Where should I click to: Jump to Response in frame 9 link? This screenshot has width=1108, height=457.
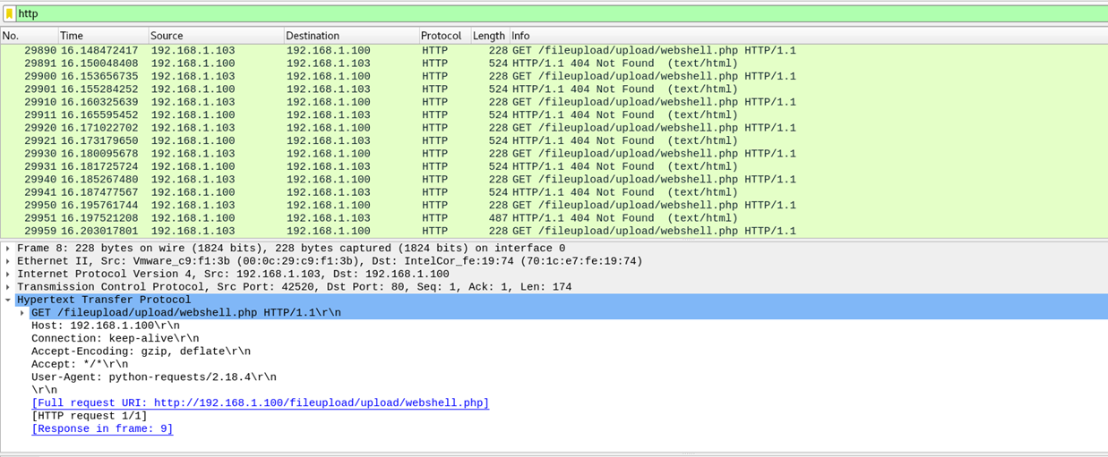pos(102,429)
